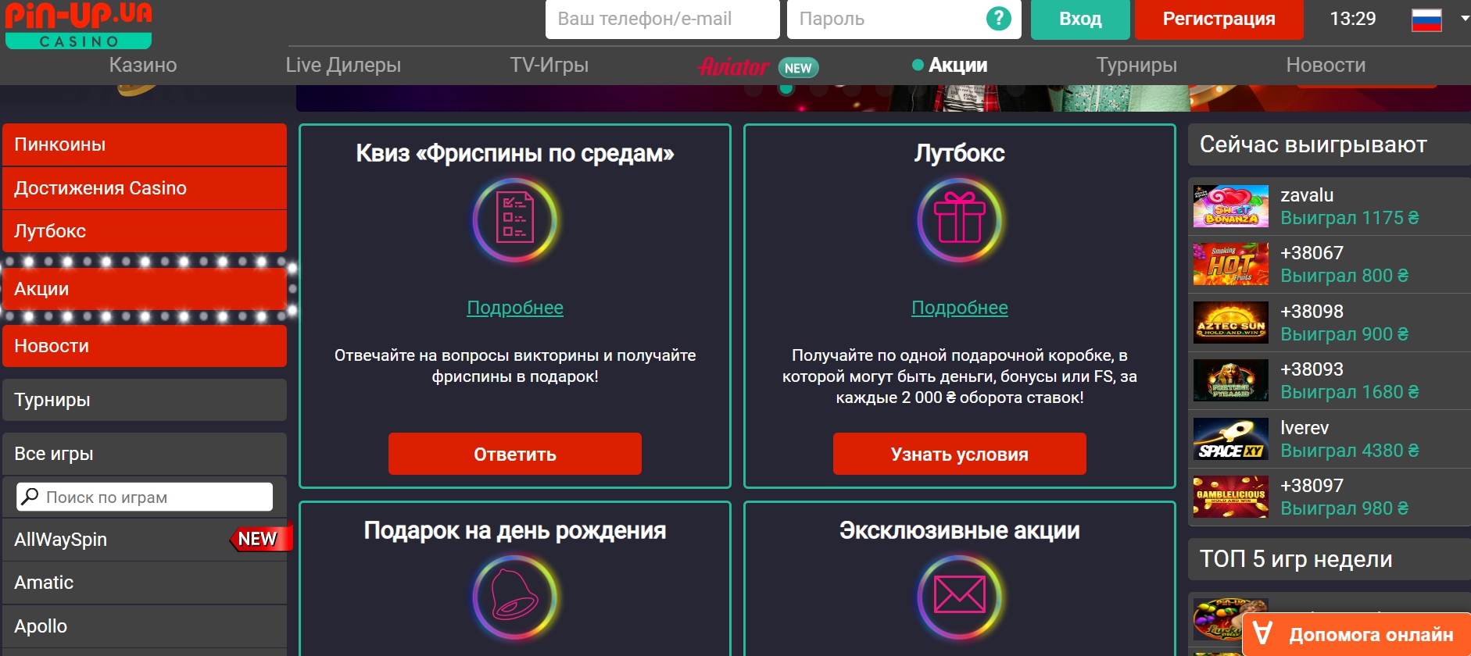Viewport: 1471px width, 656px height.
Task: Open Smoking Hot Fruits game thumbnail
Action: pyautogui.click(x=1231, y=264)
